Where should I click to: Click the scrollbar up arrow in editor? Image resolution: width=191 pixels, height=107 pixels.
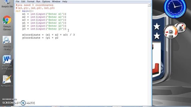(149, 5)
